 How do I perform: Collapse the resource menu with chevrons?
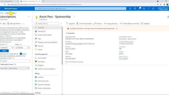(x=61, y=23)
